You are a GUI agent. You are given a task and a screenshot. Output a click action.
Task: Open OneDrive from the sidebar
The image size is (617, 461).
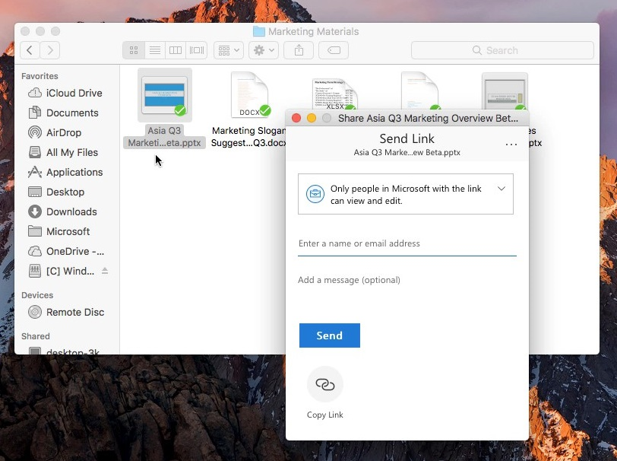click(x=71, y=251)
